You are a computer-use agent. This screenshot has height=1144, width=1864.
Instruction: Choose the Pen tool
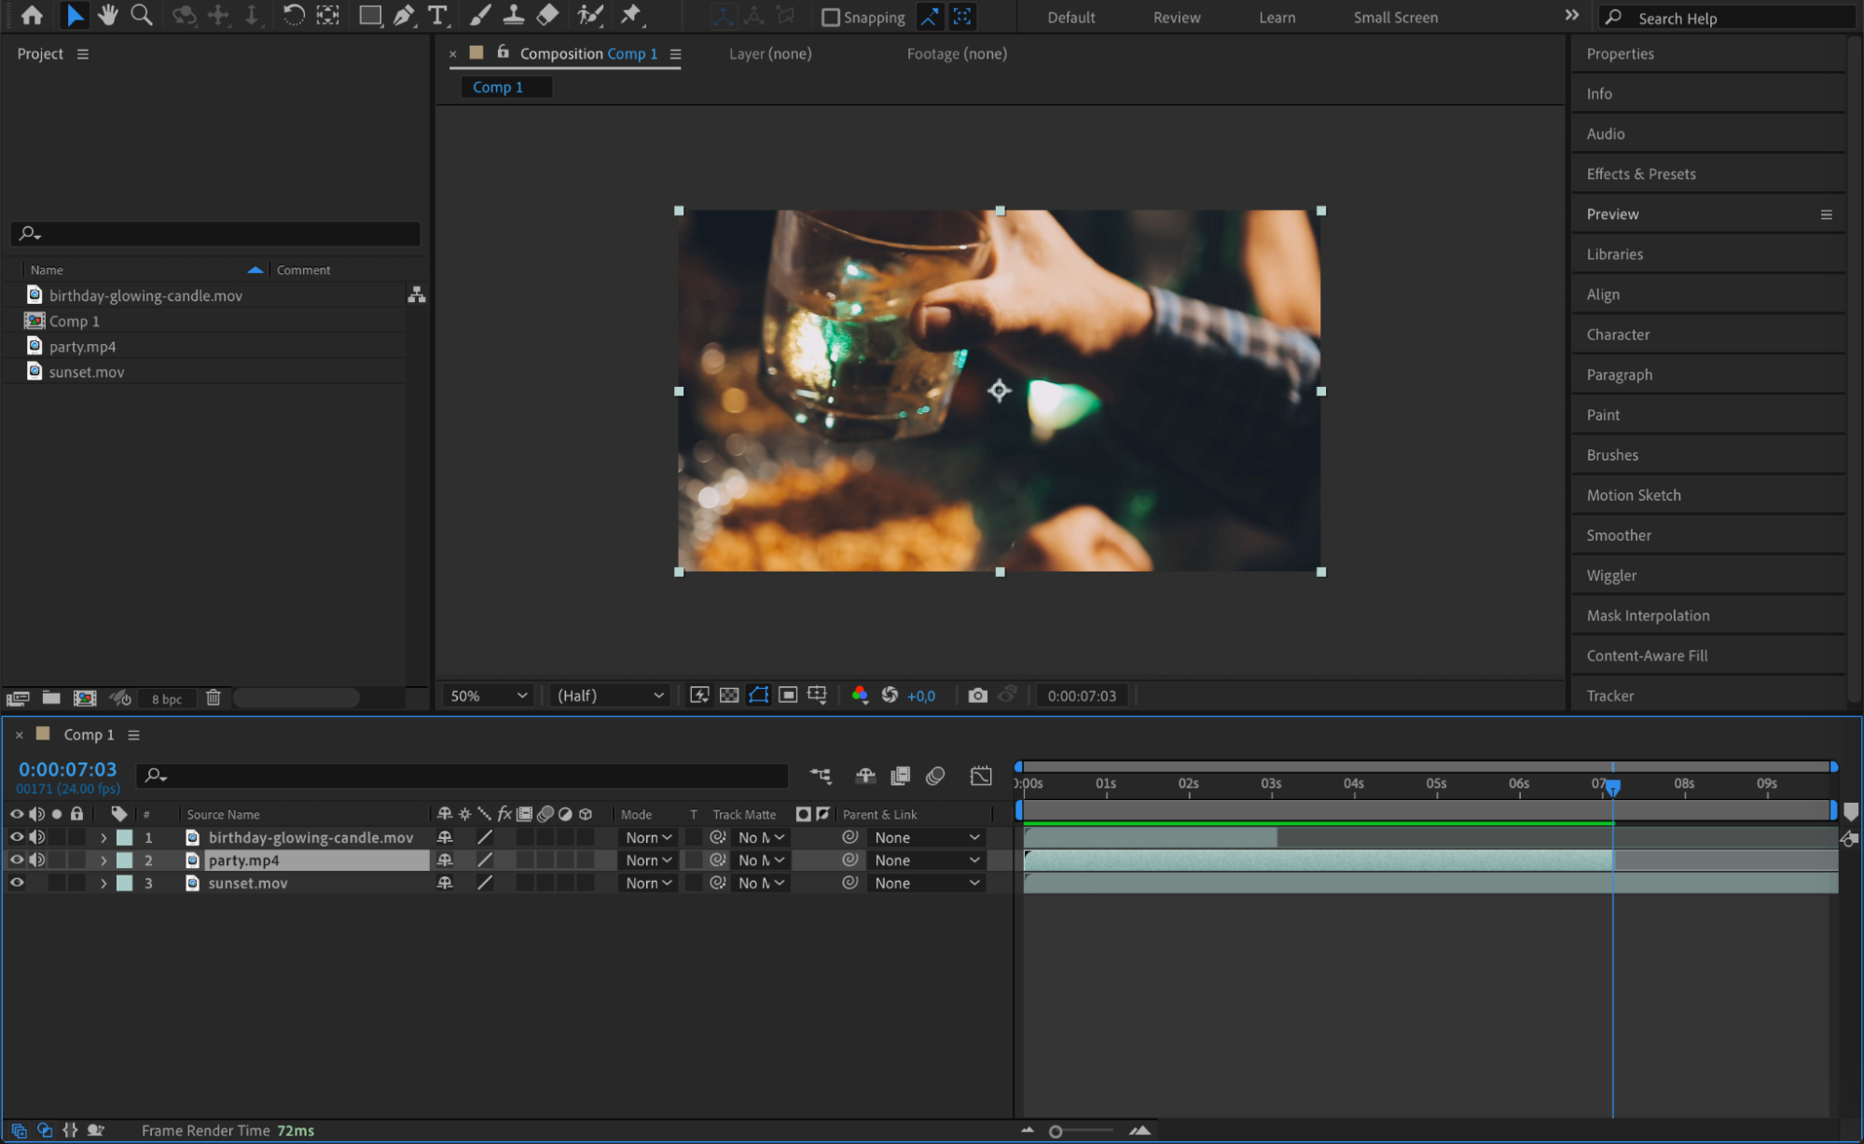click(404, 15)
